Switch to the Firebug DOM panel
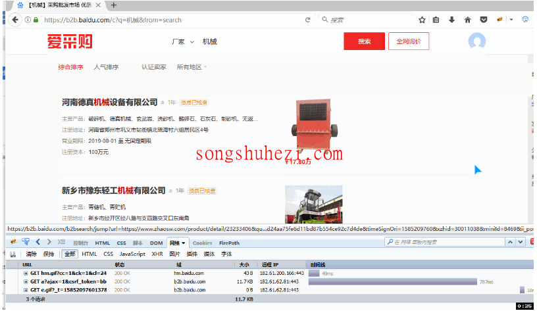The image size is (537, 317). click(156, 243)
